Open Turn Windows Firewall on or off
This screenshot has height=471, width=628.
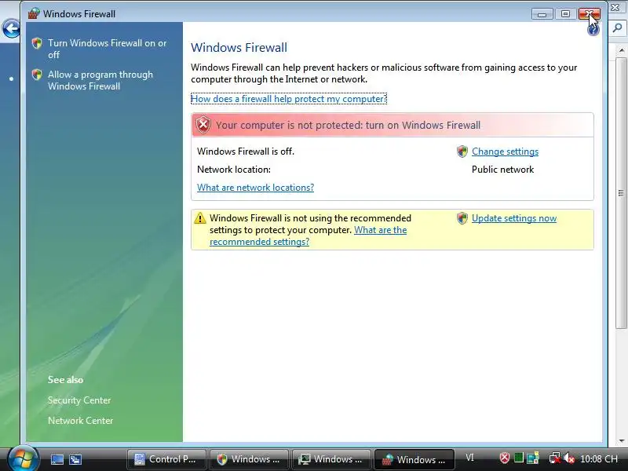coord(107,49)
